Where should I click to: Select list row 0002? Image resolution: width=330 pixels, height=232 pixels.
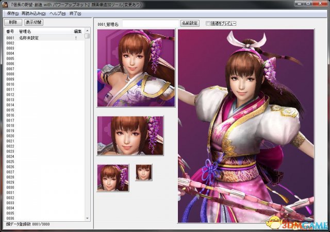[x=44, y=43]
